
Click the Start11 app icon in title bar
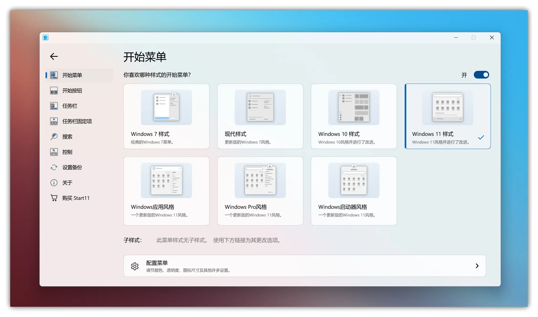click(46, 38)
